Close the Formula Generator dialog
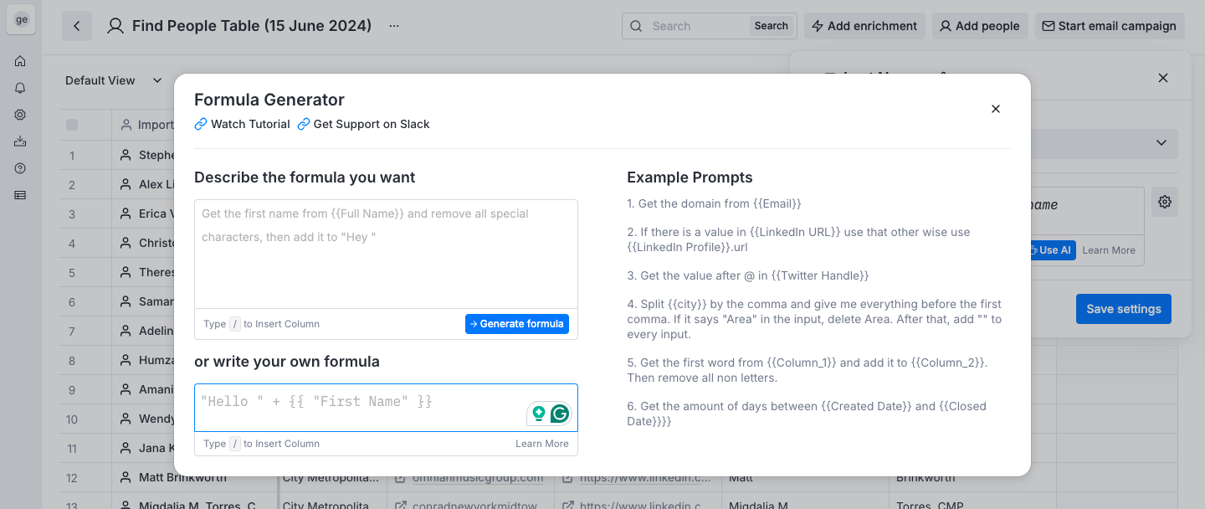 click(x=996, y=109)
